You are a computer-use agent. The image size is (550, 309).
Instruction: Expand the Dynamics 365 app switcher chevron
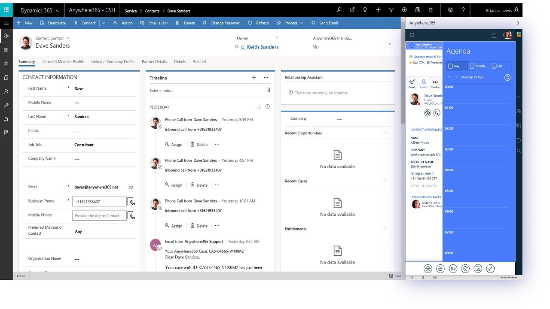[58, 11]
